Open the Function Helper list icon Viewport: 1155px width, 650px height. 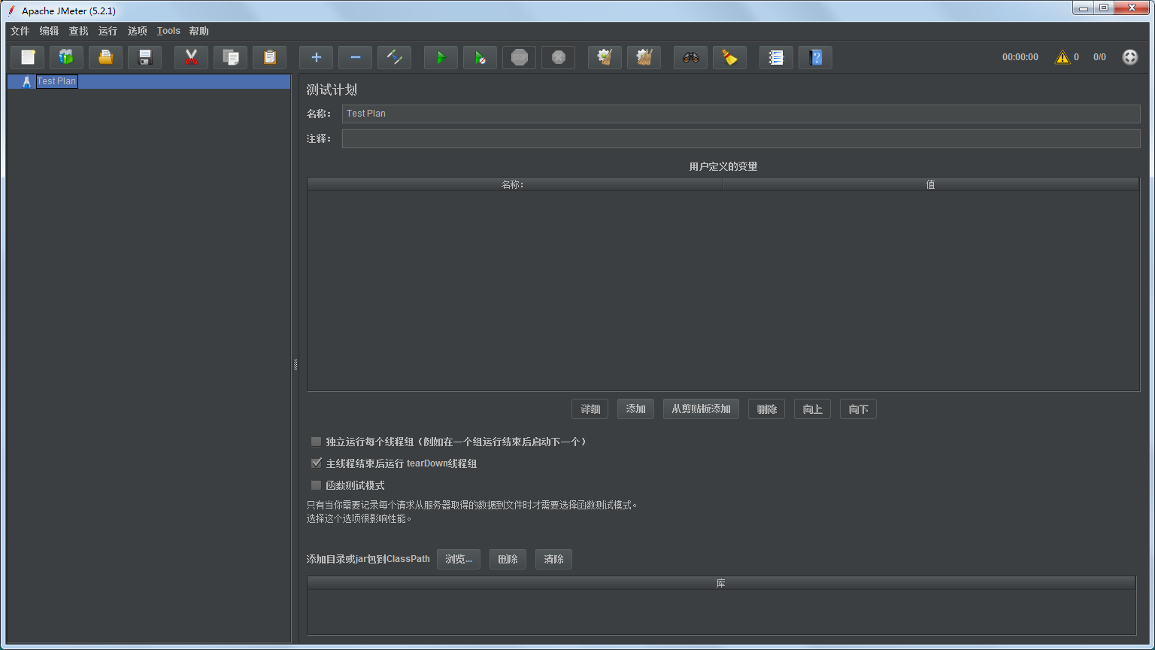(777, 57)
